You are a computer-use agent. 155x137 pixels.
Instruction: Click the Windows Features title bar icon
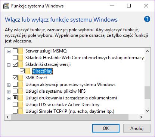tap(6, 6)
